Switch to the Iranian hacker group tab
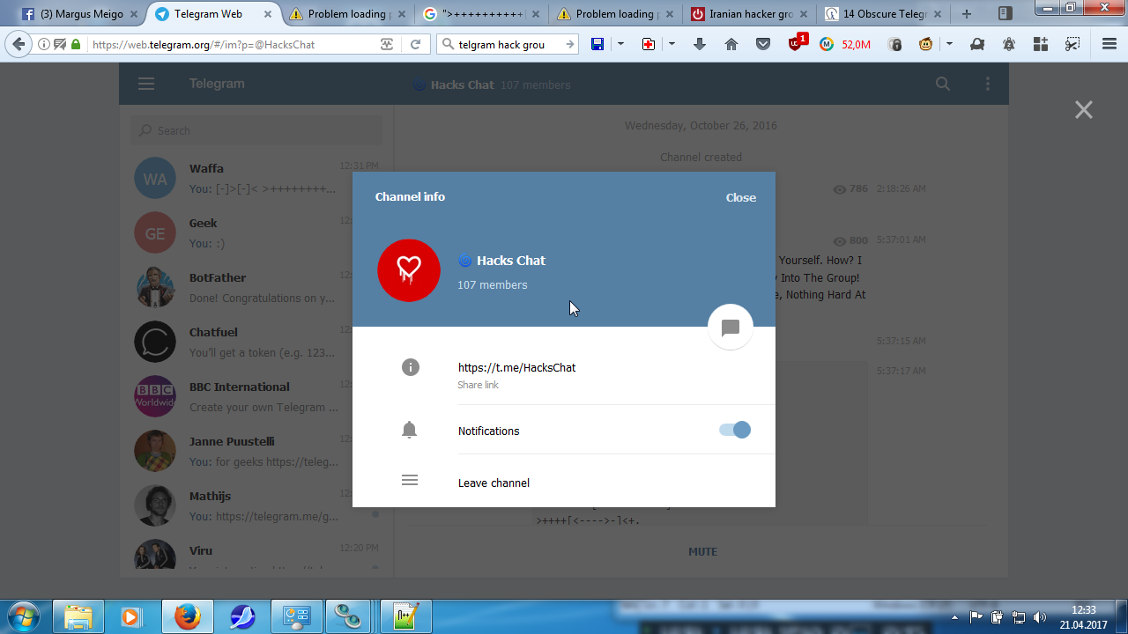This screenshot has width=1128, height=634. click(x=748, y=14)
